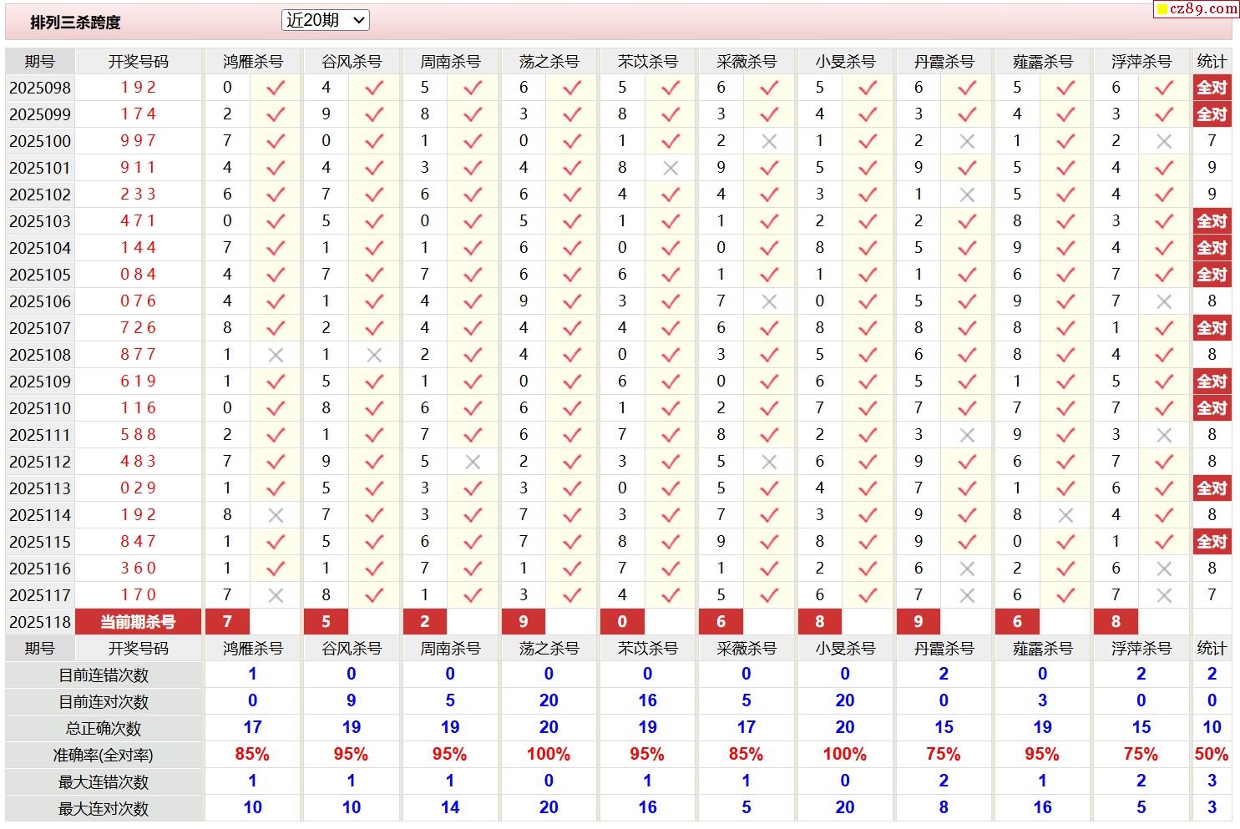Click the 全对 badge in row 2025107
The height and width of the screenshot is (829, 1240).
[x=1212, y=328]
